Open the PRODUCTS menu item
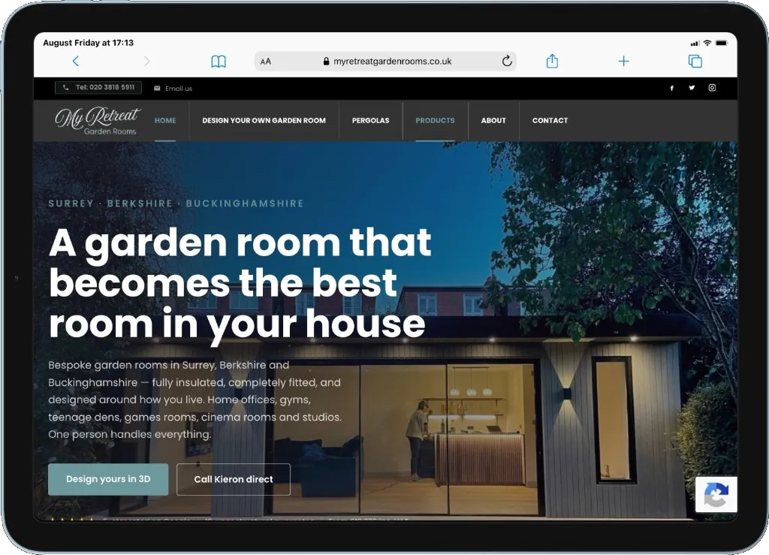This screenshot has width=769, height=555. tap(435, 121)
